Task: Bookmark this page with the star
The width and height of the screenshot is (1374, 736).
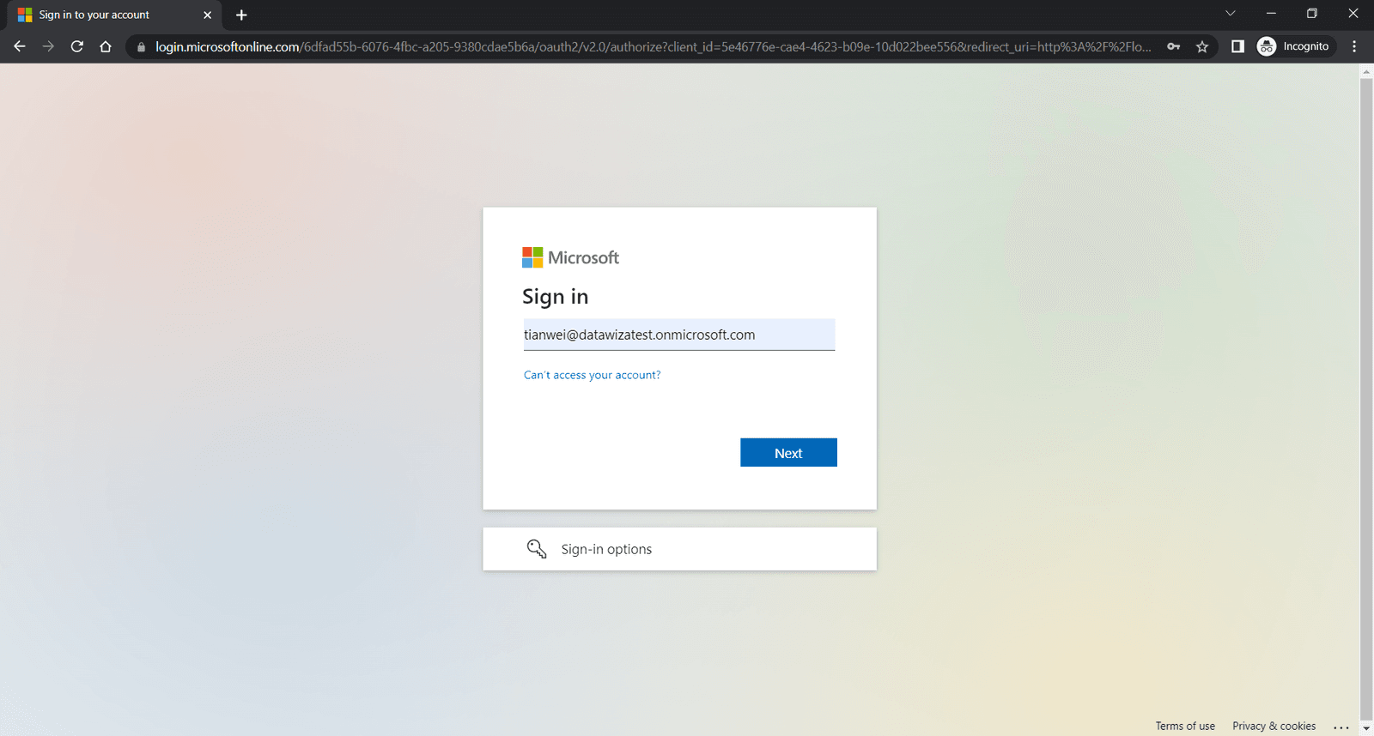Action: pos(1202,46)
